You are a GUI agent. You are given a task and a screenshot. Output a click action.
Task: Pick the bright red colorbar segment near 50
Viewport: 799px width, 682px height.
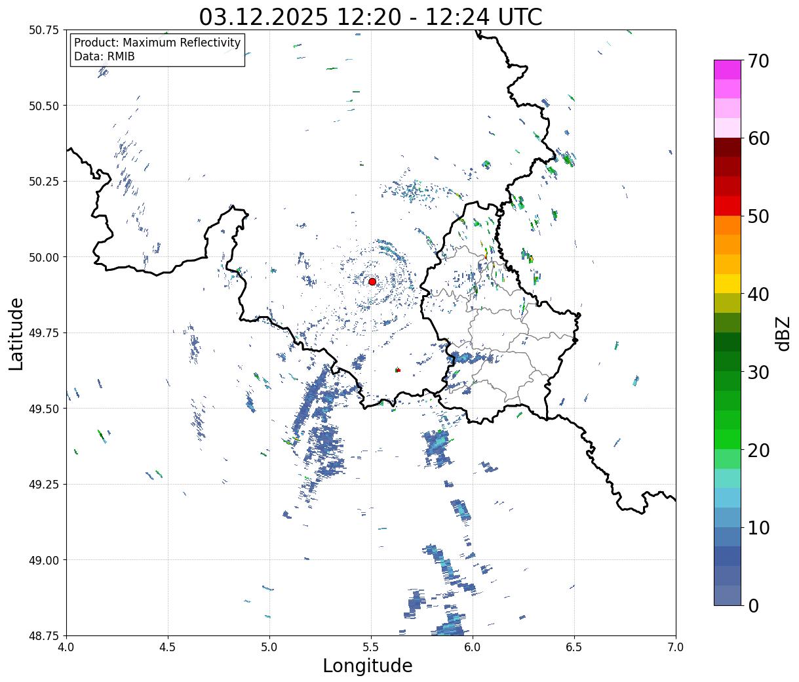tap(728, 206)
